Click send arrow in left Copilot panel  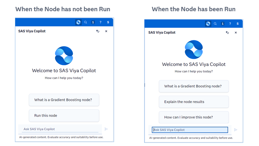point(106,129)
